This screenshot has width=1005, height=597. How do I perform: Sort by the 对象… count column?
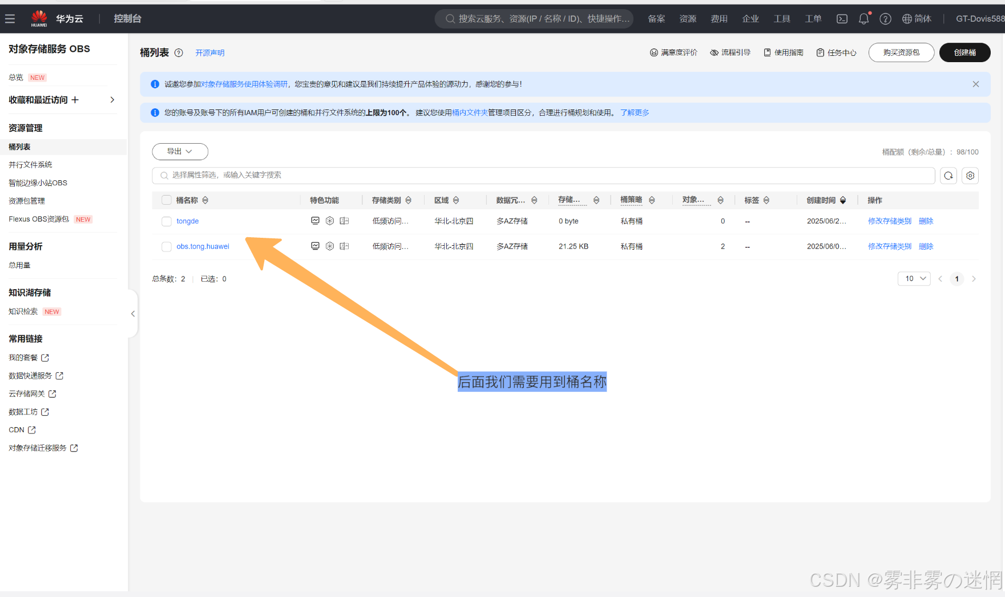[721, 200]
